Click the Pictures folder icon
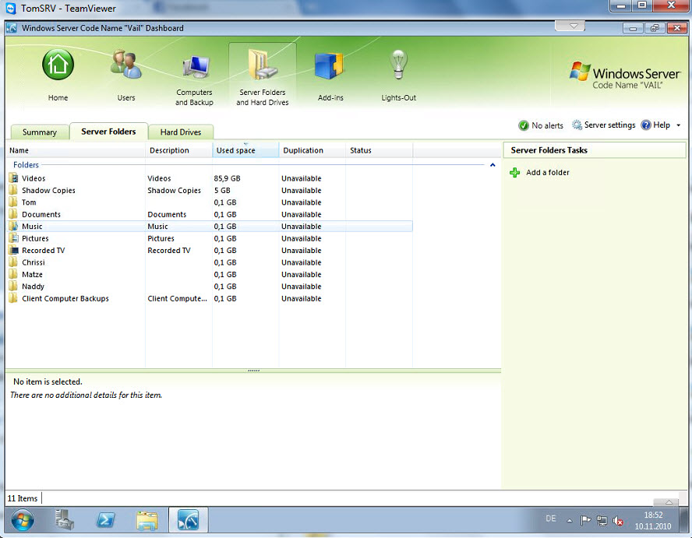This screenshot has width=692, height=538. 14,238
